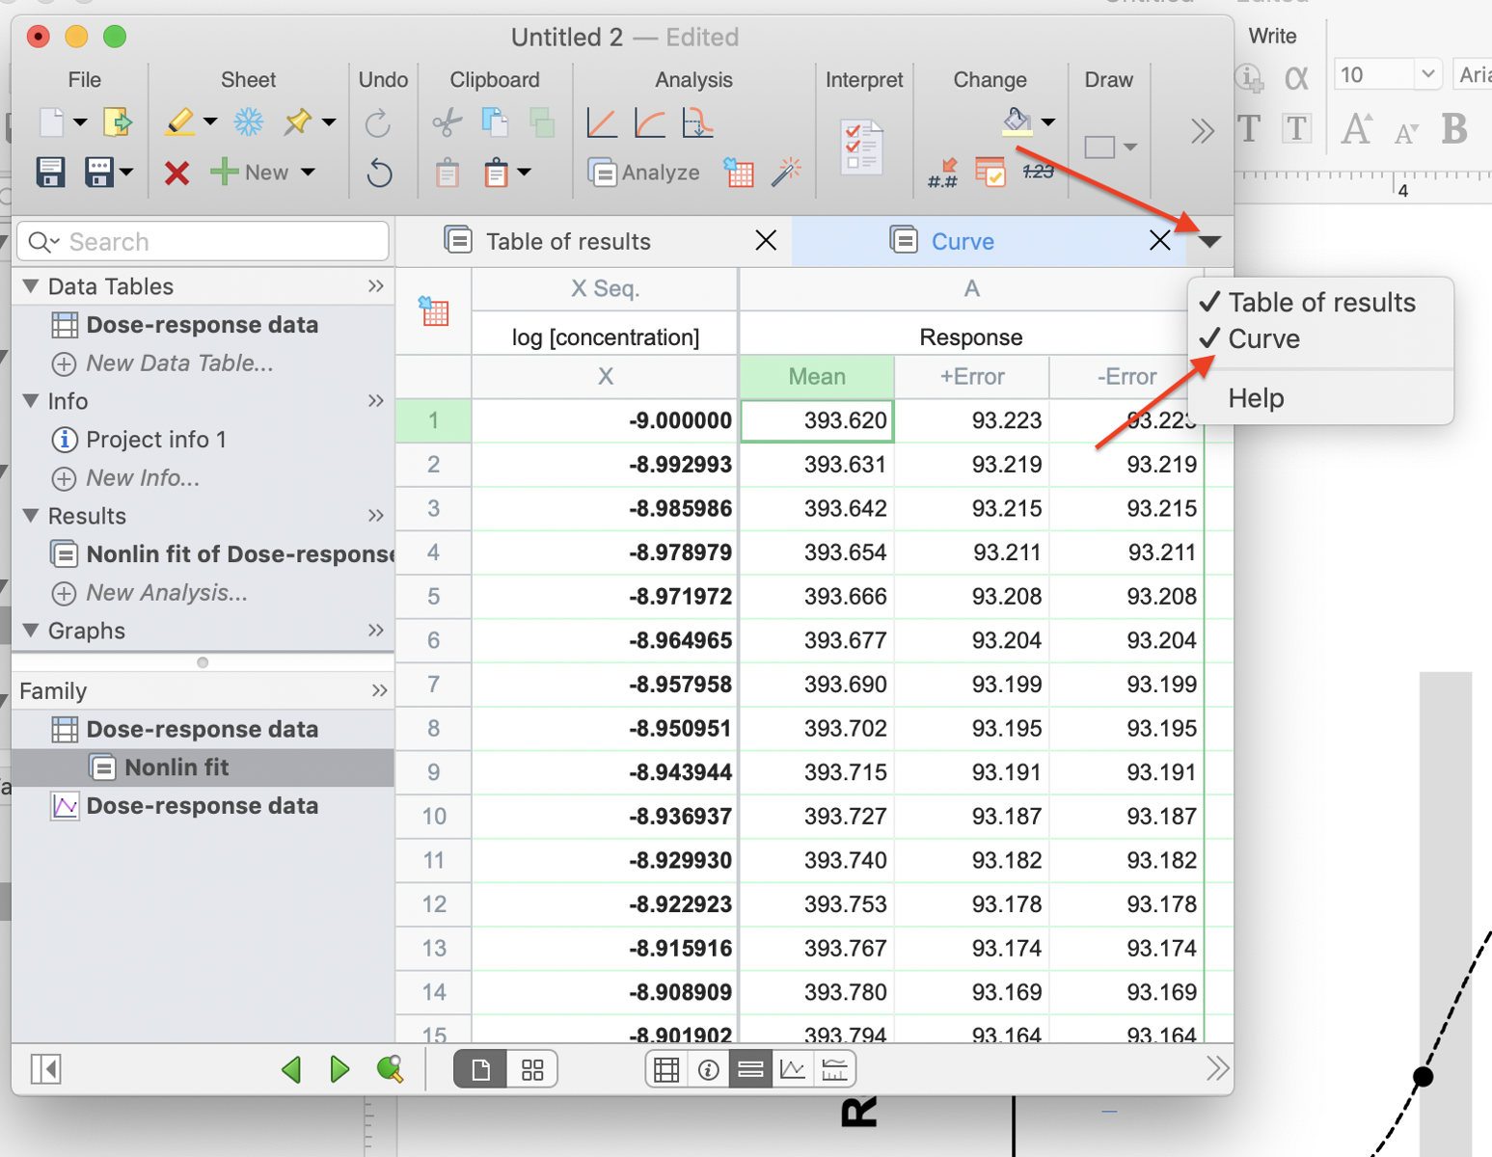Viewport: 1492px width, 1157px height.
Task: Collapse the Data Tables section
Action: (x=29, y=285)
